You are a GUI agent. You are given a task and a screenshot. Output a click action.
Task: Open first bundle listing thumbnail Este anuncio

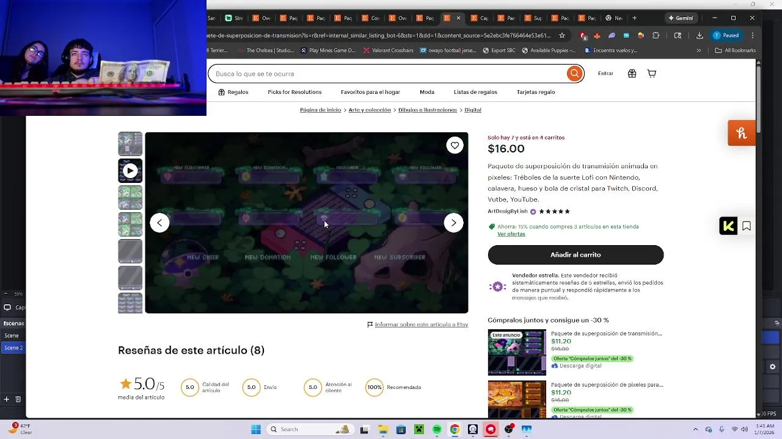517,352
